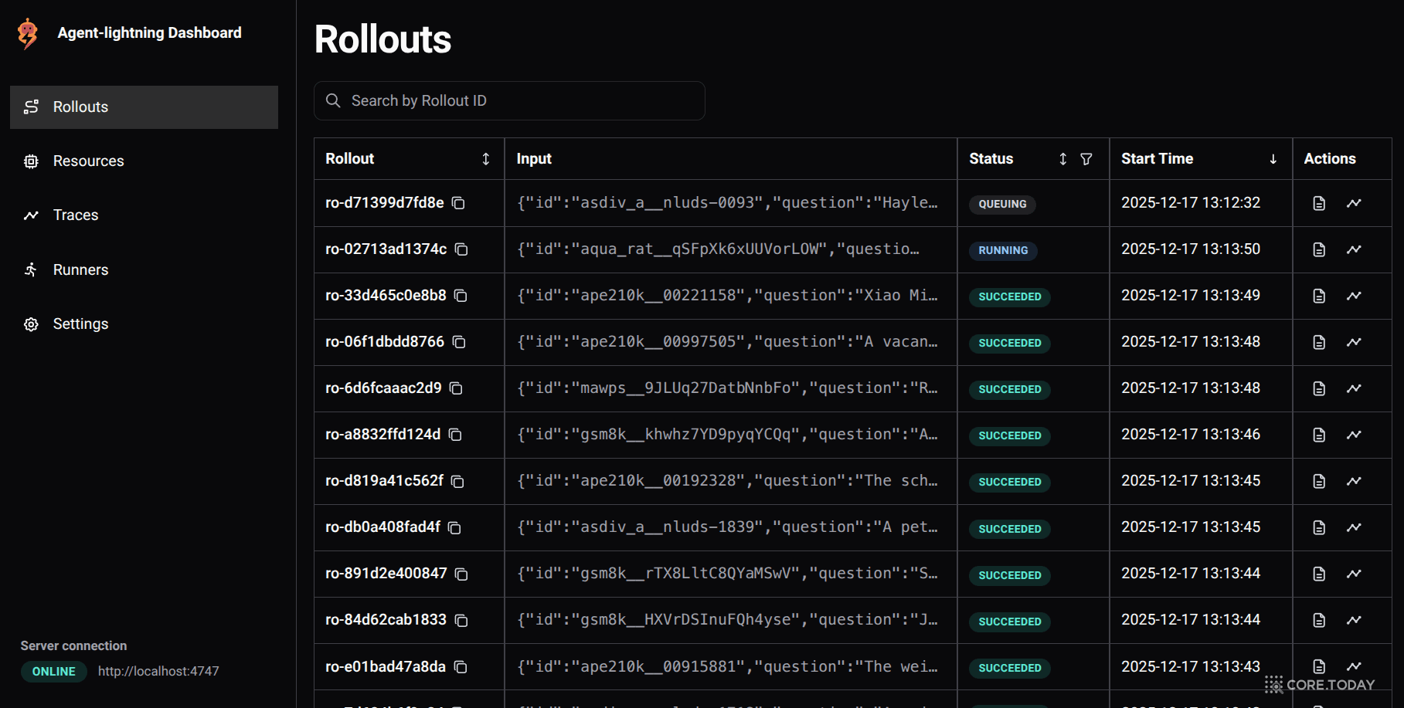Sort table by Status column arrows
Image resolution: width=1404 pixels, height=708 pixels.
click(1062, 159)
